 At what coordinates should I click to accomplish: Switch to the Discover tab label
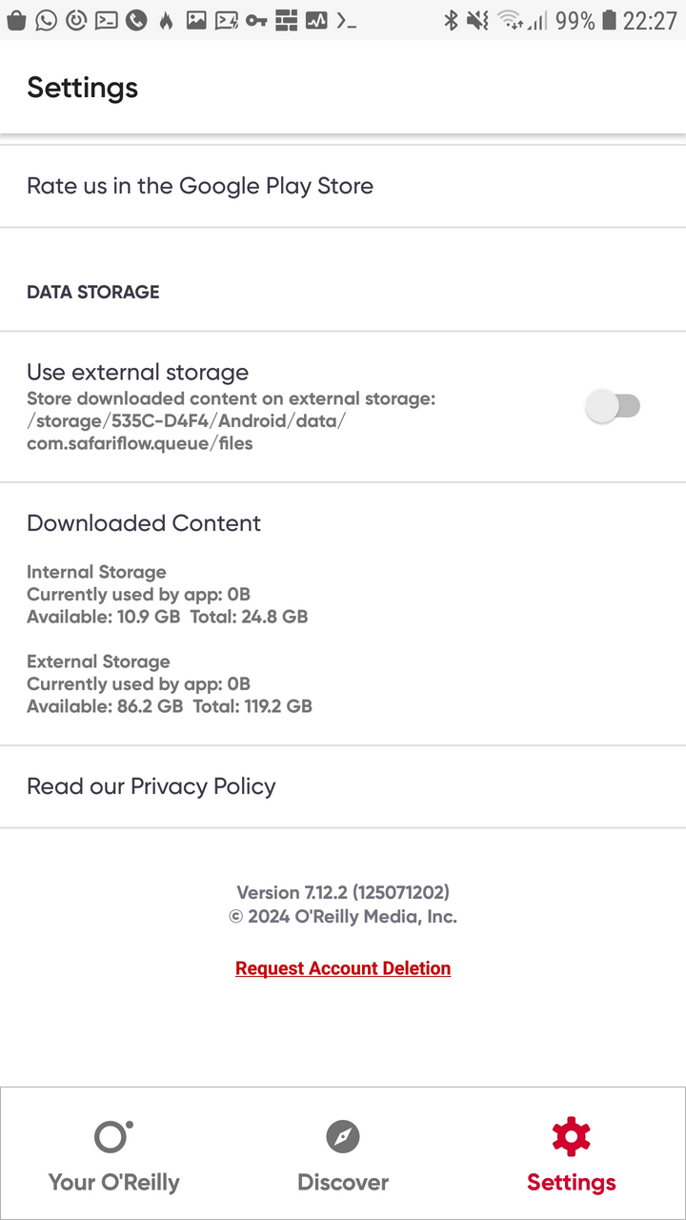pyautogui.click(x=343, y=1182)
